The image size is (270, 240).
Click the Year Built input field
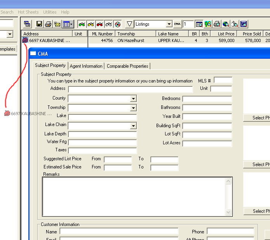click(x=207, y=117)
